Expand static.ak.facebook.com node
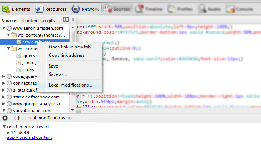The height and width of the screenshot is (148, 261). point(3,97)
